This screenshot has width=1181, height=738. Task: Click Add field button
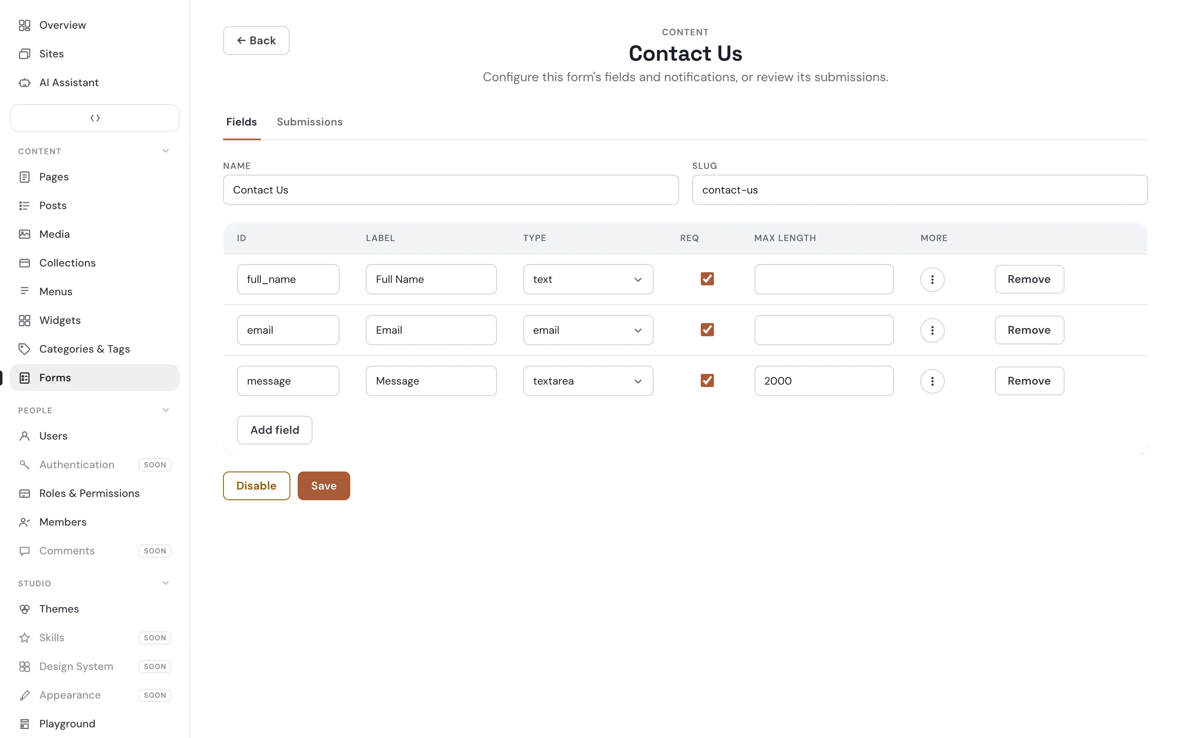click(275, 430)
